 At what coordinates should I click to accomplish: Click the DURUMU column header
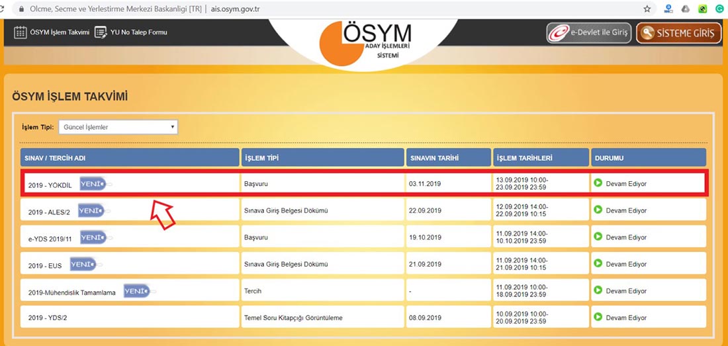coord(648,157)
